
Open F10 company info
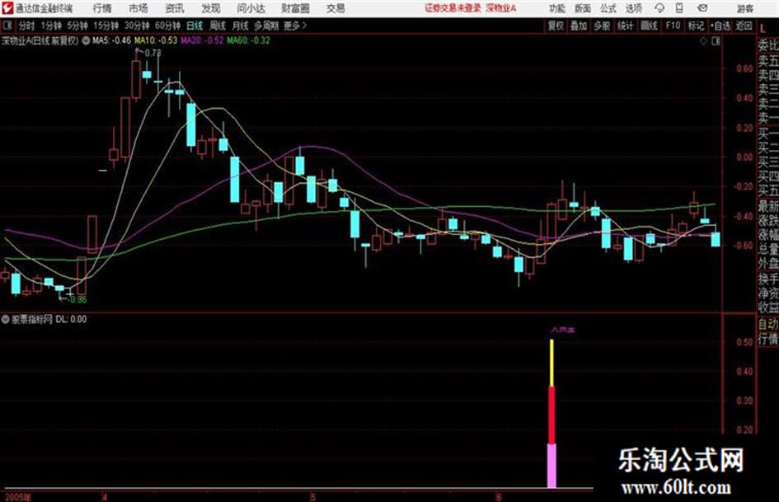[673, 26]
